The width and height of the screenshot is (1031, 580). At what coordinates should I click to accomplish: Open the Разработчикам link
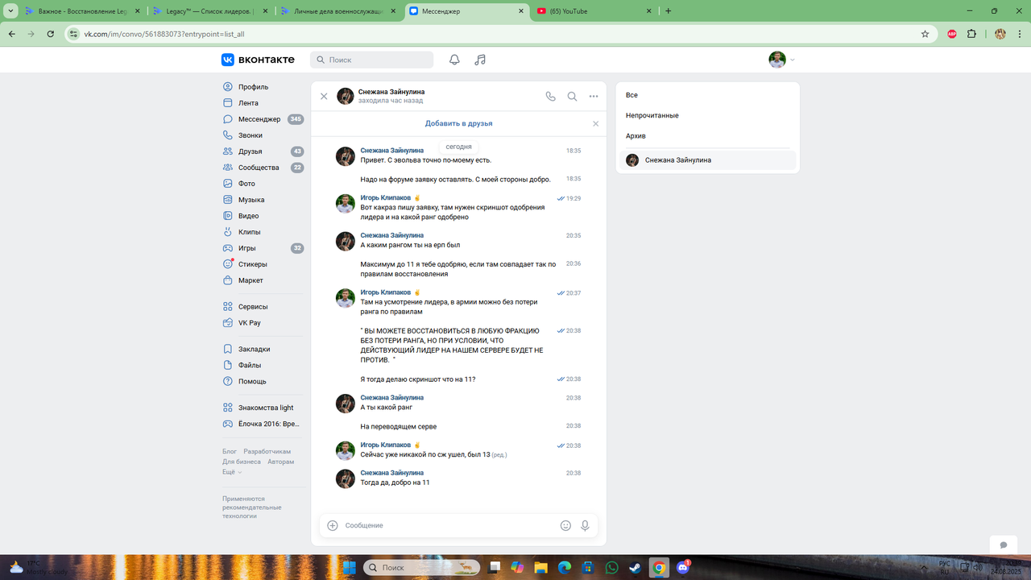pos(267,450)
